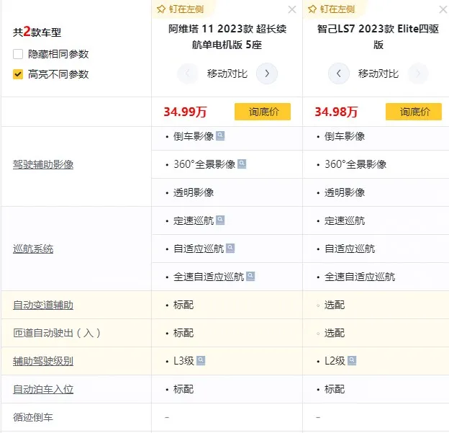The height and width of the screenshot is (433, 449).
Task: Open image icon beside 阿维塔 自适应巡航
Action: click(x=230, y=248)
